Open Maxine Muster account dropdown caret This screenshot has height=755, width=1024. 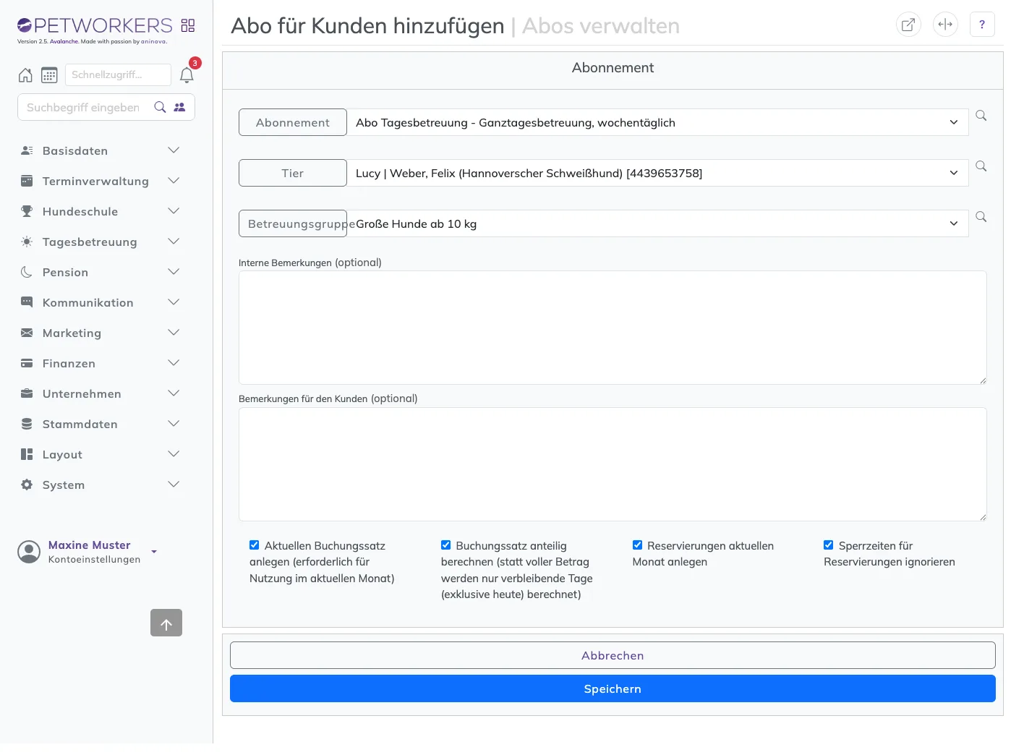click(x=154, y=552)
